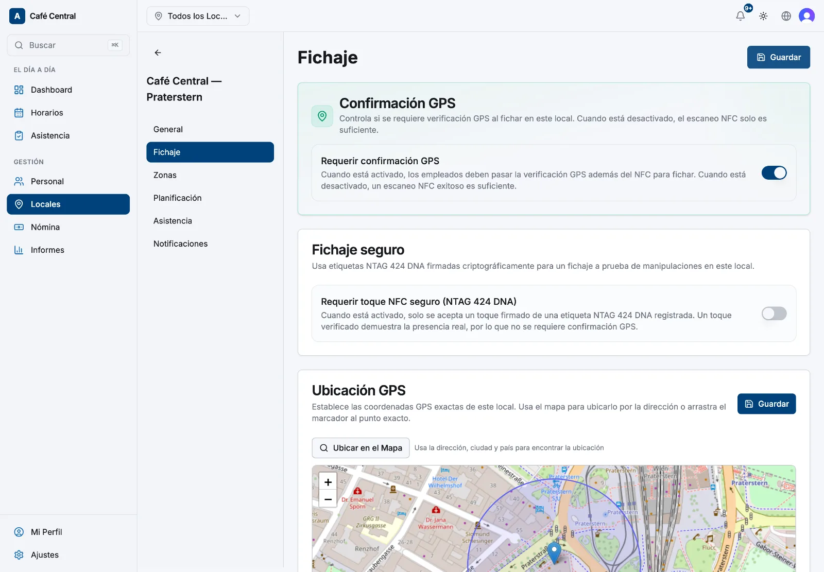Open Planificación tab
Screen dimensions: 824x572
pyautogui.click(x=210, y=198)
